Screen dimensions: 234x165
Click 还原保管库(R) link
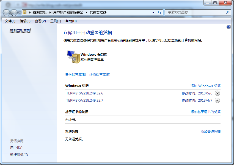[100, 74]
